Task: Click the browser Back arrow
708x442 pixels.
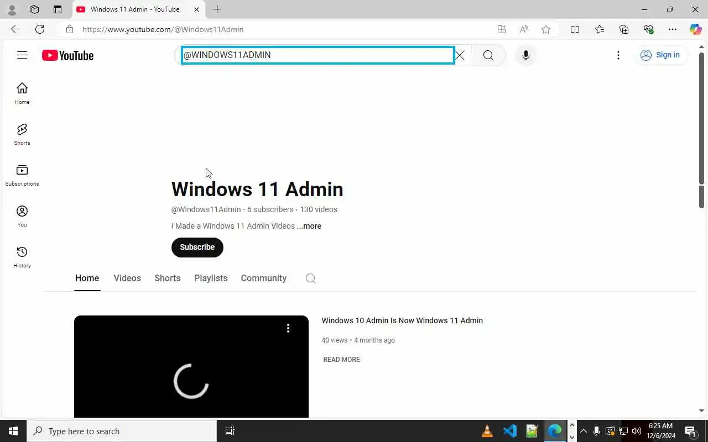Action: click(x=15, y=29)
